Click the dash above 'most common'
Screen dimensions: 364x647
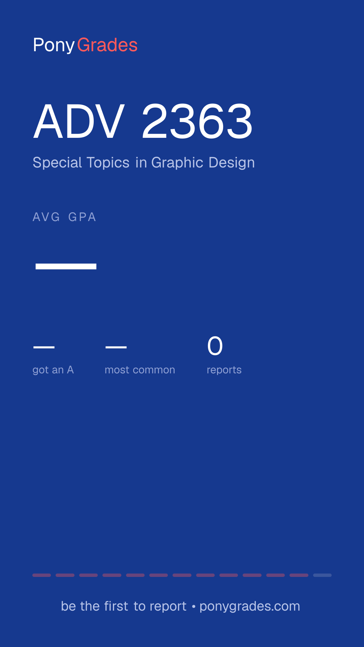click(116, 347)
